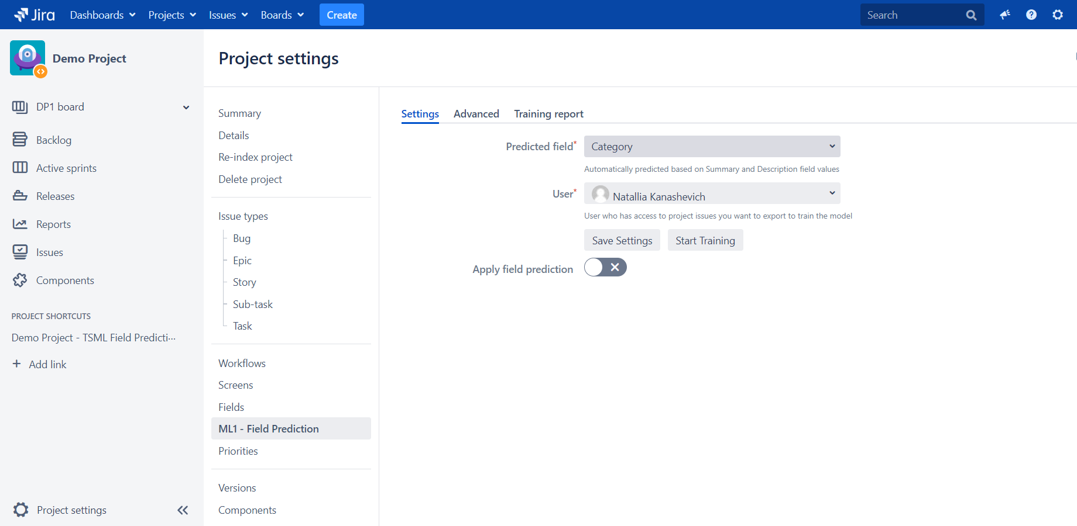The height and width of the screenshot is (526, 1077).
Task: Select the Story issue type
Action: point(245,282)
